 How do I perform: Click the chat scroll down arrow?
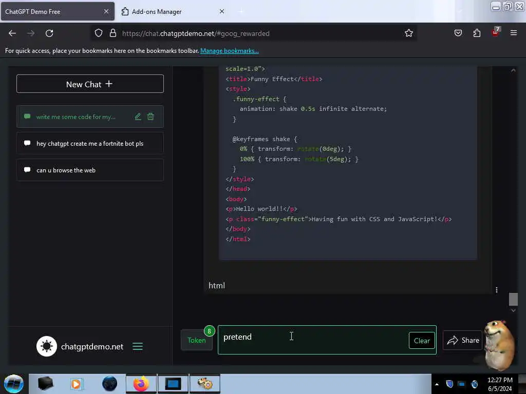[x=513, y=310]
